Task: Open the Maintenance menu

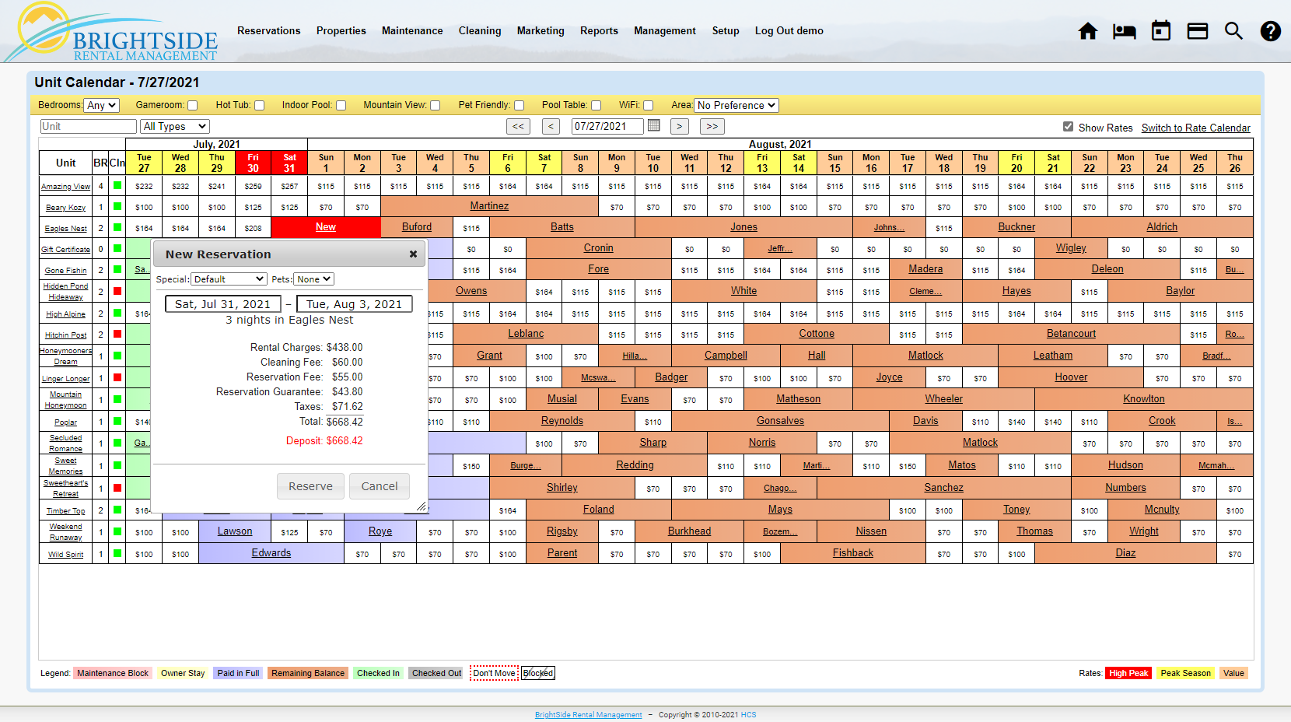Action: [412, 31]
